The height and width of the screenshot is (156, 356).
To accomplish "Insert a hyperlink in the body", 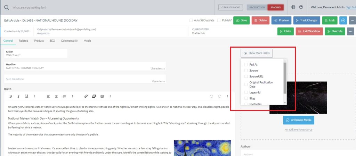I will tap(86, 96).
